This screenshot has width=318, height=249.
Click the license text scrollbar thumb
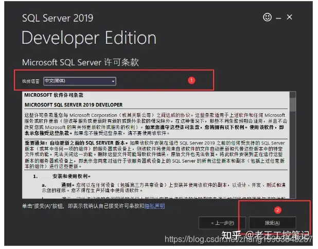(292, 104)
